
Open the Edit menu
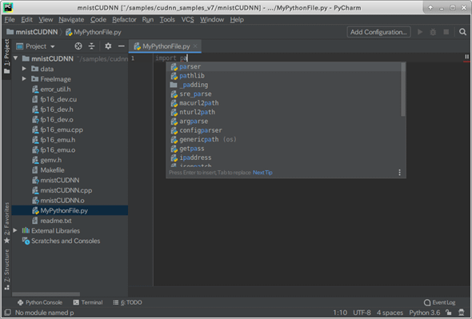click(26, 19)
